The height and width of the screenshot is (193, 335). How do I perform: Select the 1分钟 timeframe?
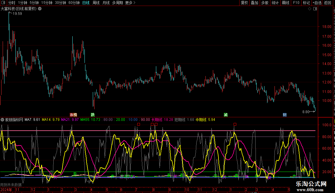tap(23, 3)
